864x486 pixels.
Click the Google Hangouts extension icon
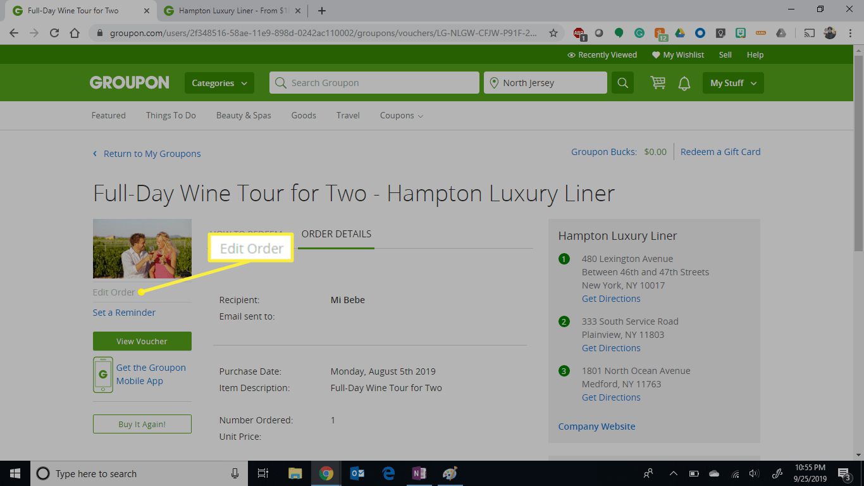pyautogui.click(x=619, y=33)
